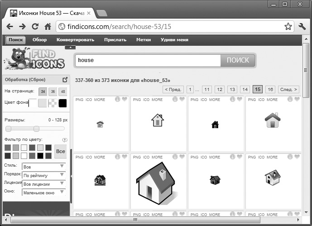Go to next page with След. >
Image resolution: width=312 pixels, height=226 pixels.
pos(288,89)
